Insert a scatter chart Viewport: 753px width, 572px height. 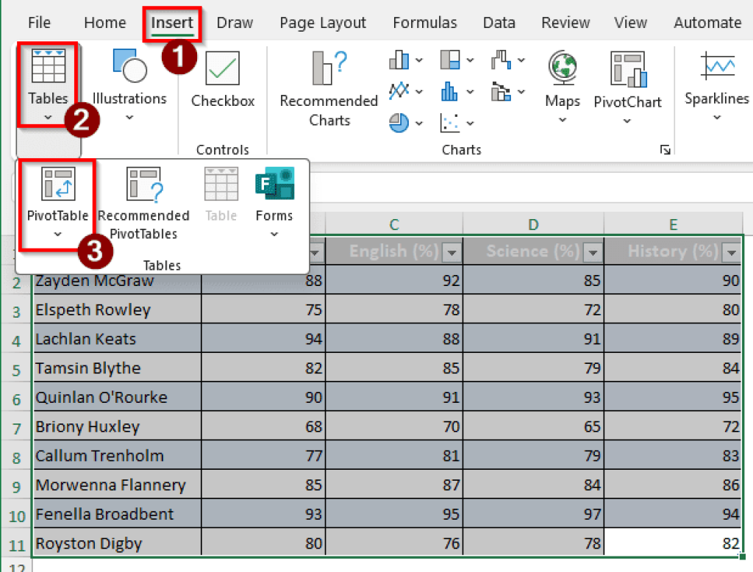tap(450, 123)
